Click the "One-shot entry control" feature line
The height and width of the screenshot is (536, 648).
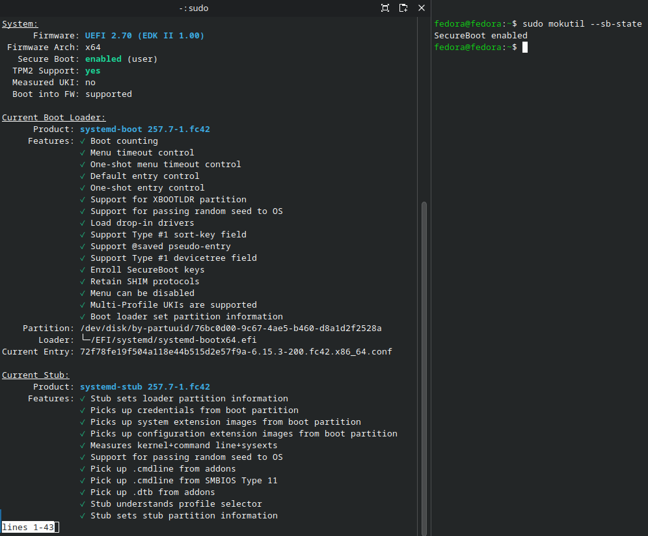click(x=148, y=187)
